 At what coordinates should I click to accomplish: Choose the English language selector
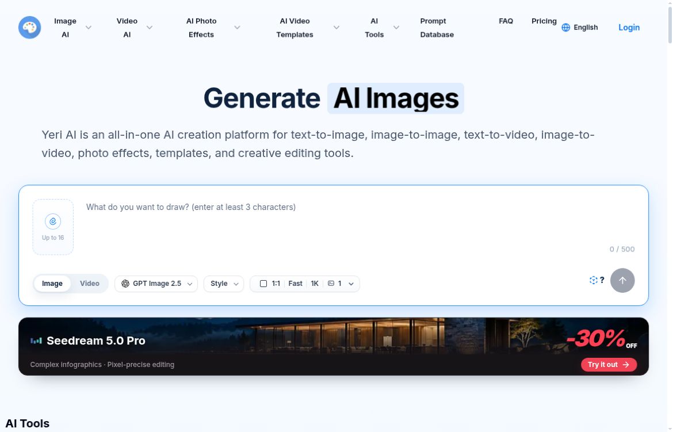tap(580, 28)
